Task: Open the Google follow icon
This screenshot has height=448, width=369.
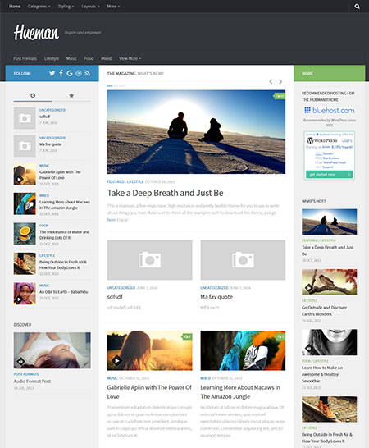Action: [x=70, y=73]
